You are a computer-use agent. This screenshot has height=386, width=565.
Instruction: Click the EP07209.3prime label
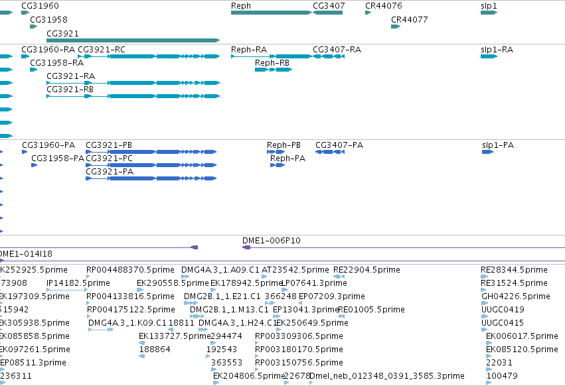[331, 296]
